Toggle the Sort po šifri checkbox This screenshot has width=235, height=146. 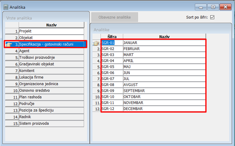(x=212, y=17)
